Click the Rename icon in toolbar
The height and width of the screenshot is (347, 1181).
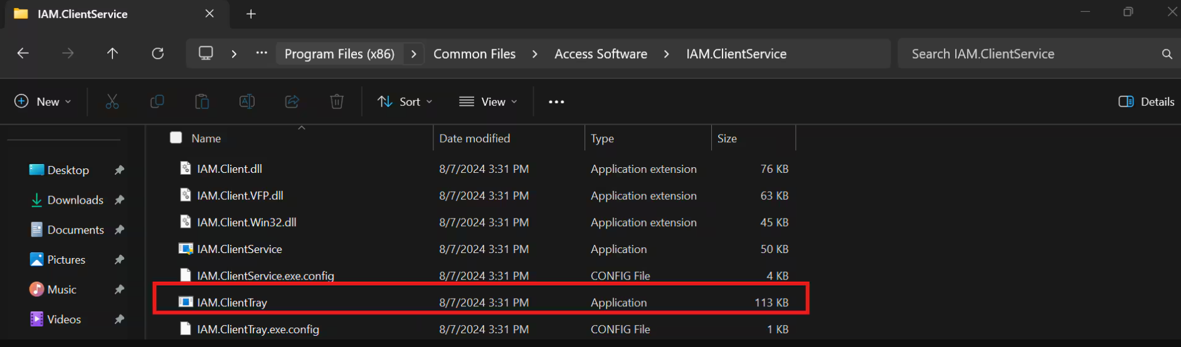[x=247, y=101]
